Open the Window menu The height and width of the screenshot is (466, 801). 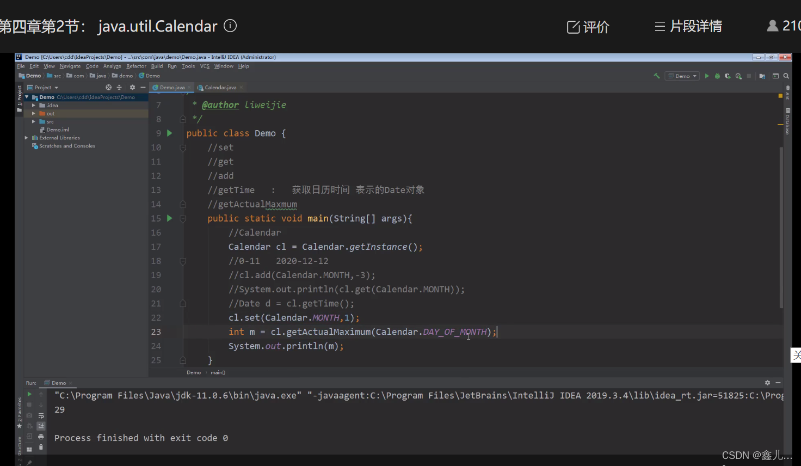click(224, 66)
